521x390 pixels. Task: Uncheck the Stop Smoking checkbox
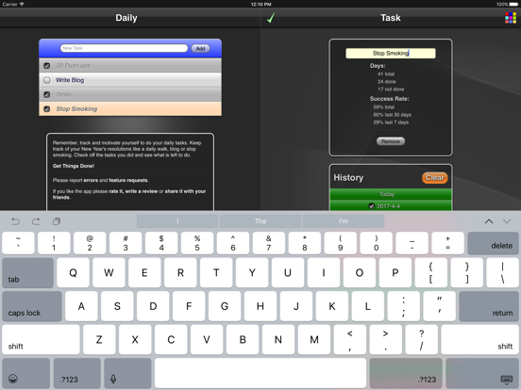pyautogui.click(x=47, y=108)
